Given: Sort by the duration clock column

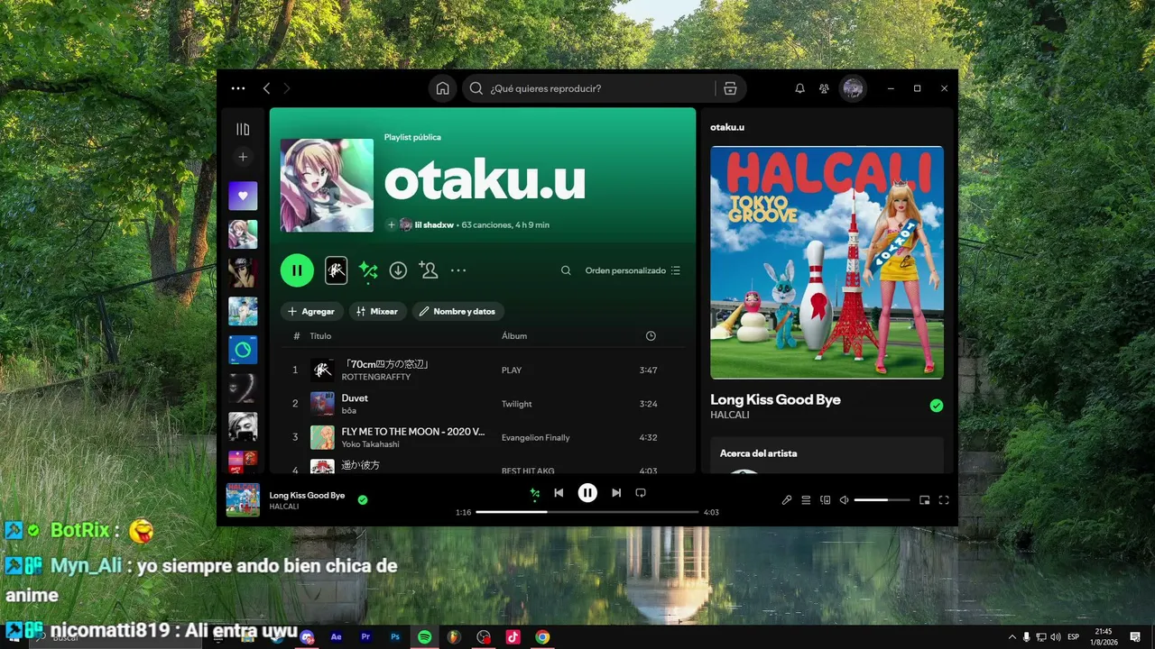Looking at the screenshot, I should coord(651,336).
